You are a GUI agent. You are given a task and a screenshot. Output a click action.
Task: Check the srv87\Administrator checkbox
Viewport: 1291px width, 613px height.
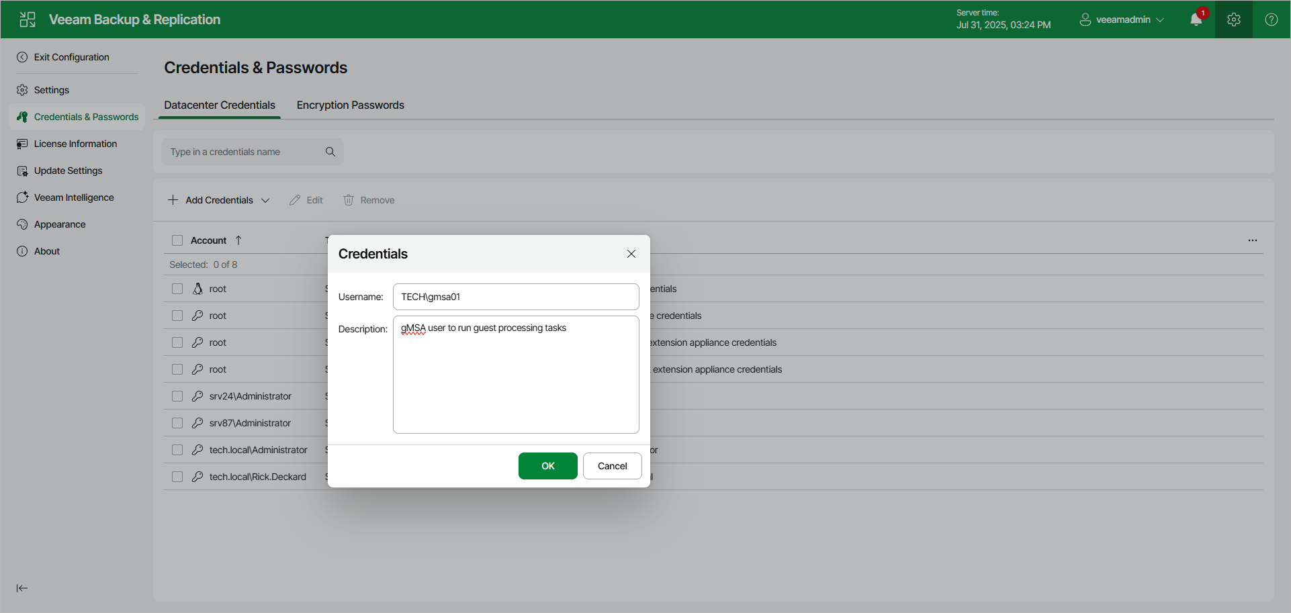[x=177, y=423]
